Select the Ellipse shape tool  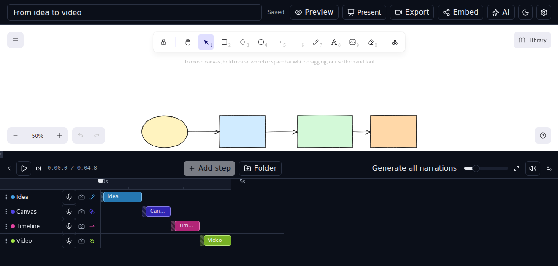(x=261, y=42)
